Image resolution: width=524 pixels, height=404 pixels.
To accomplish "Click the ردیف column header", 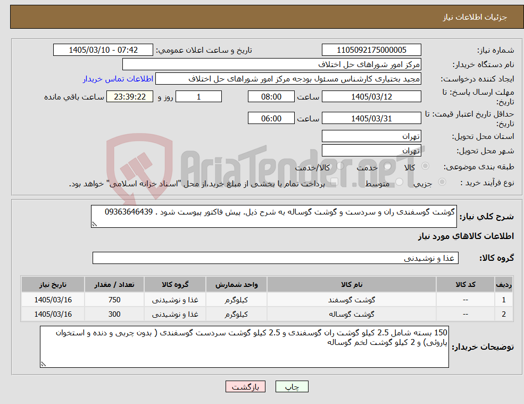I will [504, 285].
